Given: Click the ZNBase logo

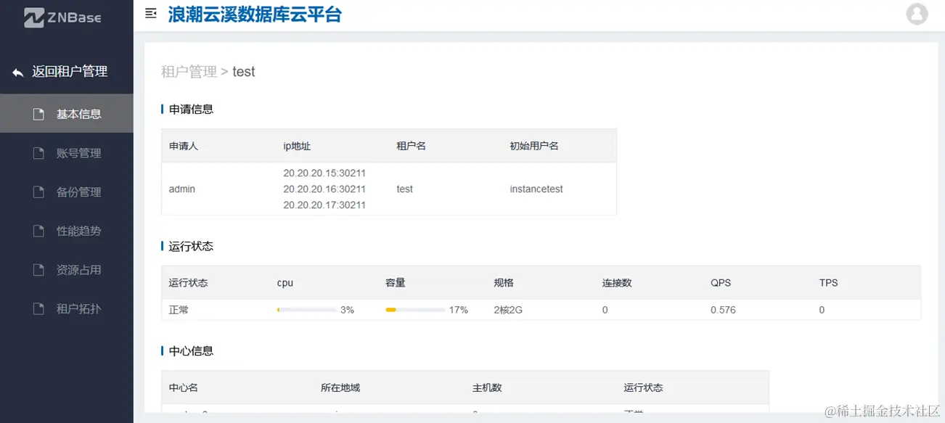Looking at the screenshot, I should click(x=63, y=17).
